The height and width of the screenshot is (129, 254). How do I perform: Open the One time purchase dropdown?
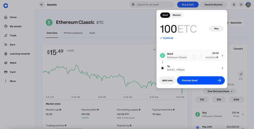[x=219, y=91]
